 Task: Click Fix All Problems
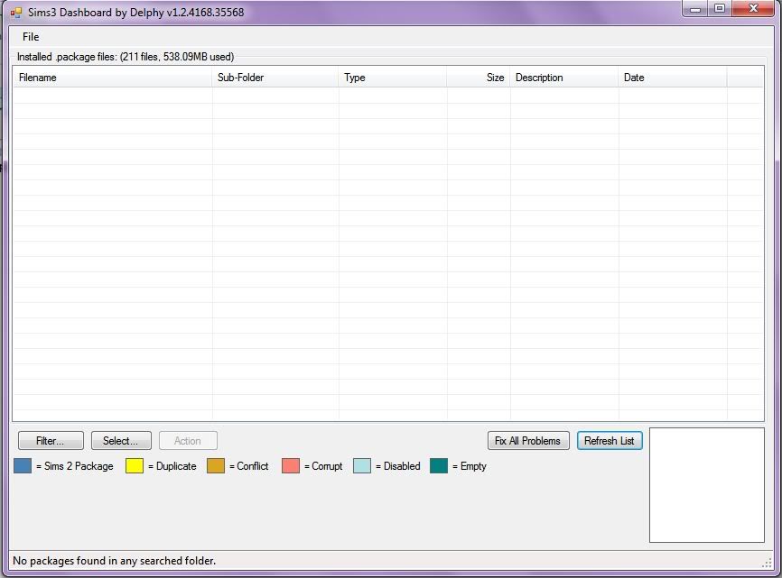pos(527,440)
